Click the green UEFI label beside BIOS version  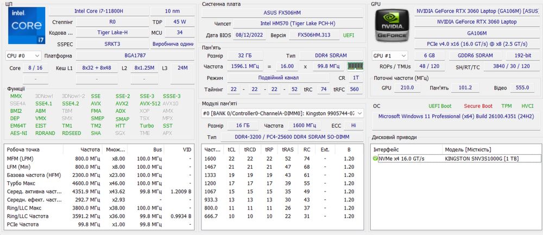pos(349,35)
